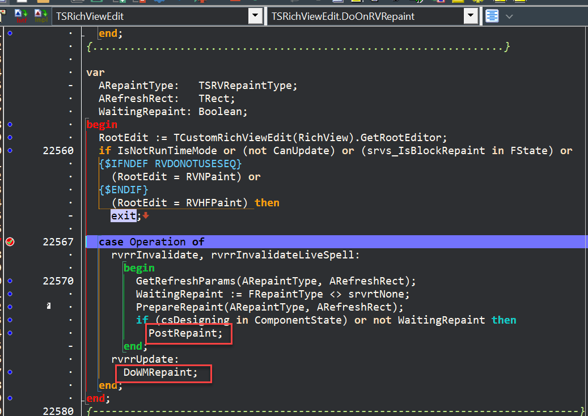The width and height of the screenshot is (588, 416).
Task: Click the DoWMRepaint call
Action: tap(158, 372)
